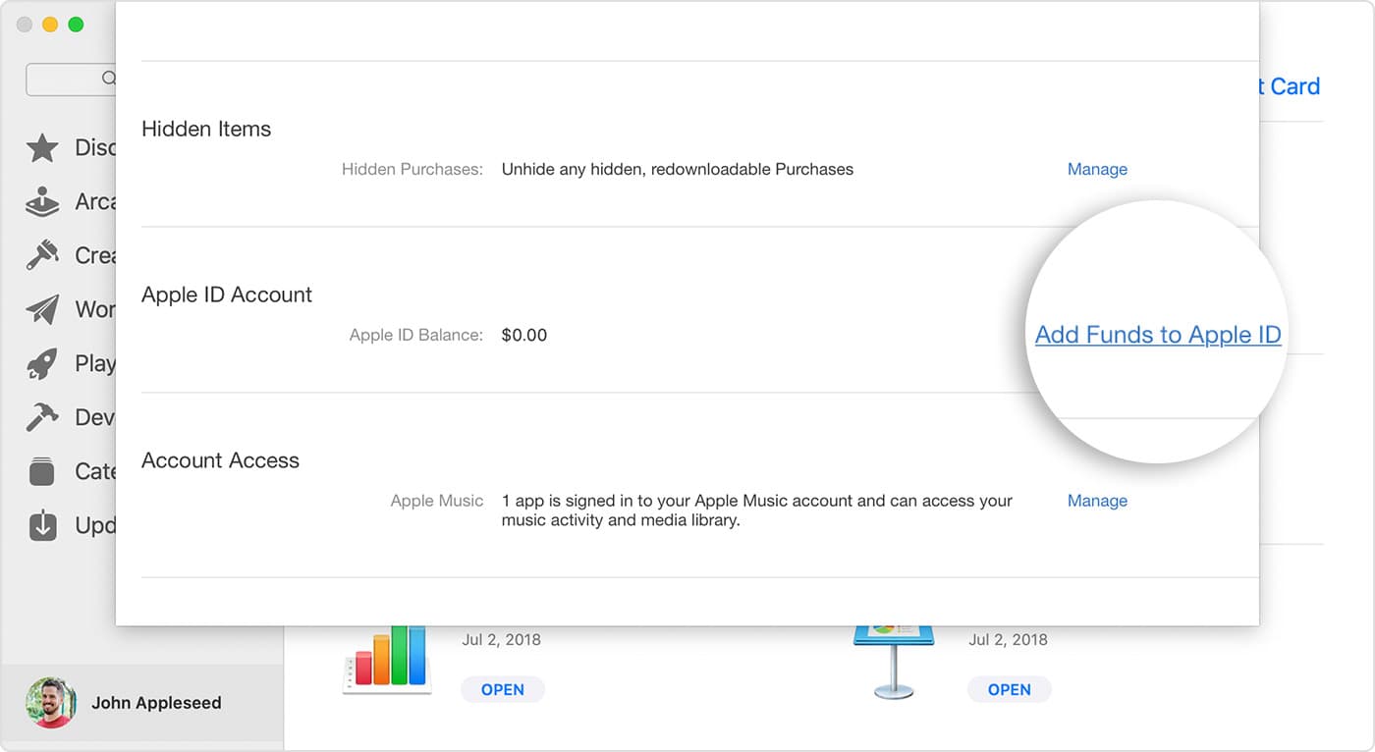This screenshot has width=1375, height=752.
Task: Open the Numbers app with OPEN button
Action: [x=502, y=689]
